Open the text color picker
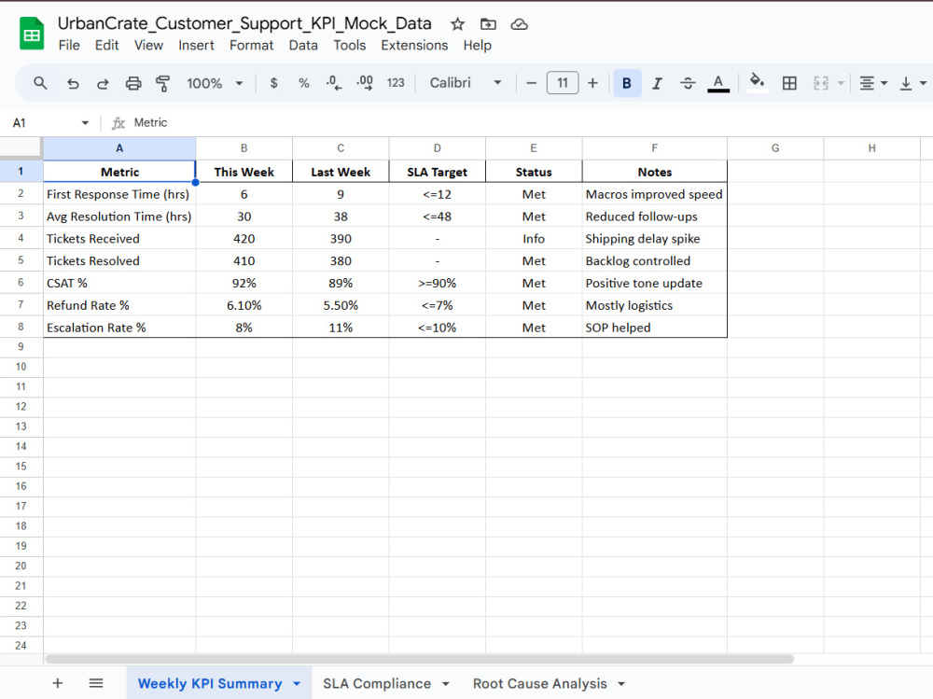Viewport: 933px width, 699px height. click(x=718, y=83)
